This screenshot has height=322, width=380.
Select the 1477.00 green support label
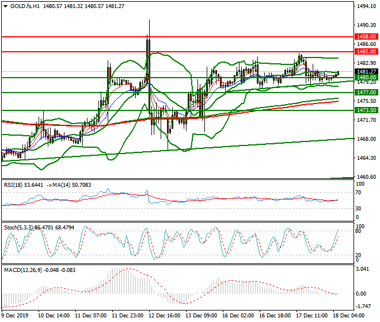[366, 92]
